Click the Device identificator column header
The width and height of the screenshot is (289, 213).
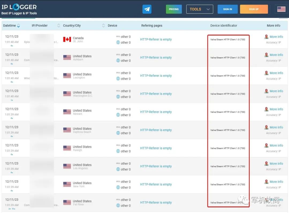pyautogui.click(x=223, y=26)
